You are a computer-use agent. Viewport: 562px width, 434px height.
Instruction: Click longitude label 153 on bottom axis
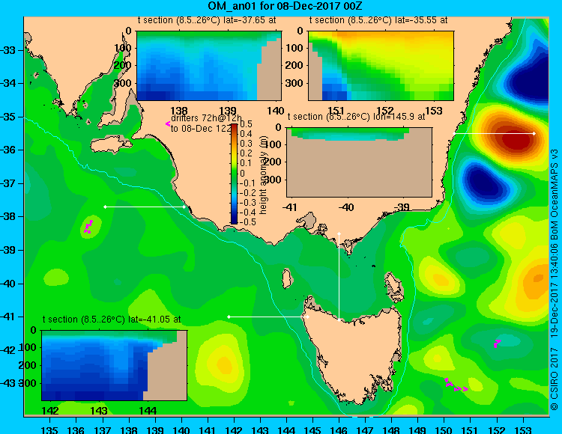(x=523, y=430)
